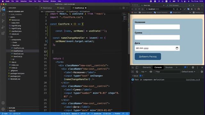This screenshot has width=205, height=115.
Task: Click DevTools issues counter badge
Action: (186, 67)
